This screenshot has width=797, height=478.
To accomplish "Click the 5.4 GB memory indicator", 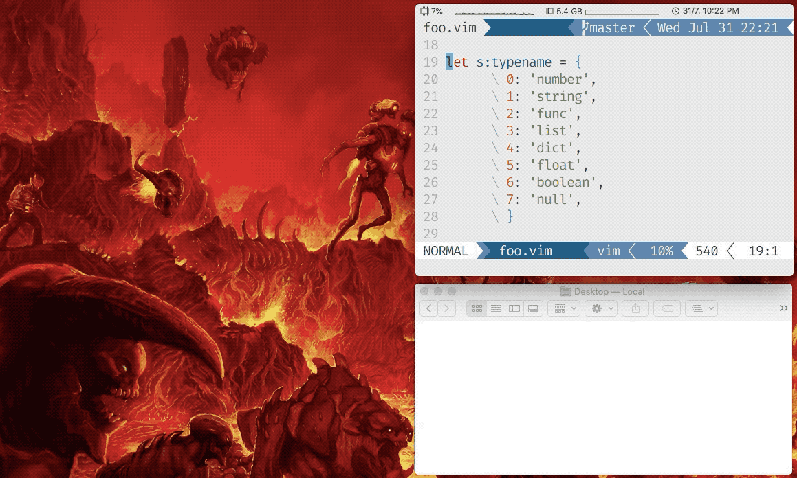I will coord(564,11).
